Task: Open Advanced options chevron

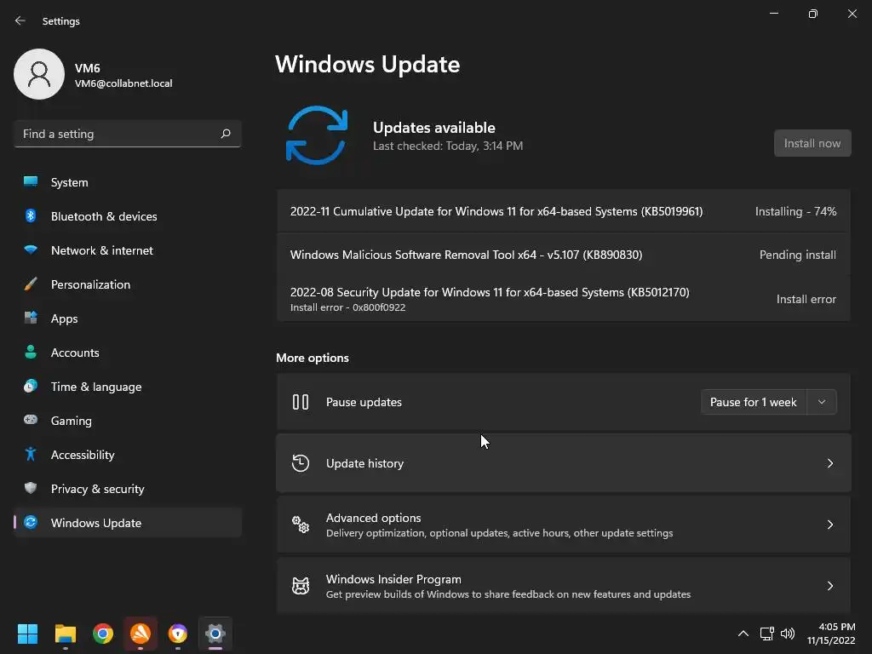Action: pos(829,525)
